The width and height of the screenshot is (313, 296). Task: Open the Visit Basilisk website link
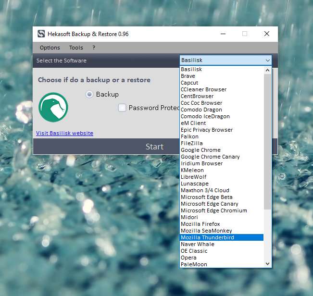pos(64,133)
